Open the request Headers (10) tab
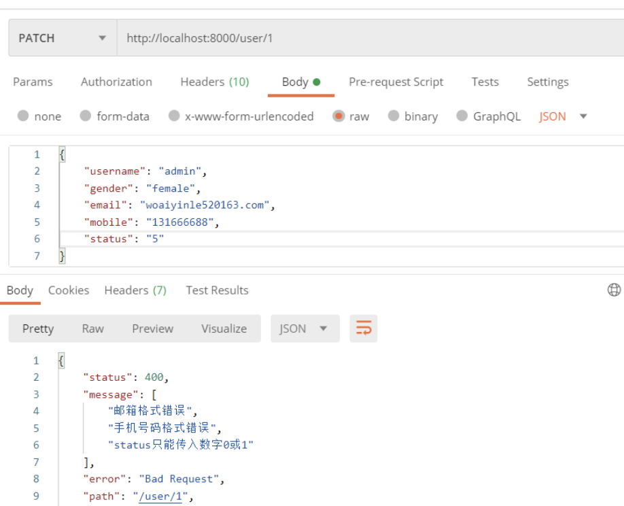The height and width of the screenshot is (506, 624). click(x=214, y=82)
